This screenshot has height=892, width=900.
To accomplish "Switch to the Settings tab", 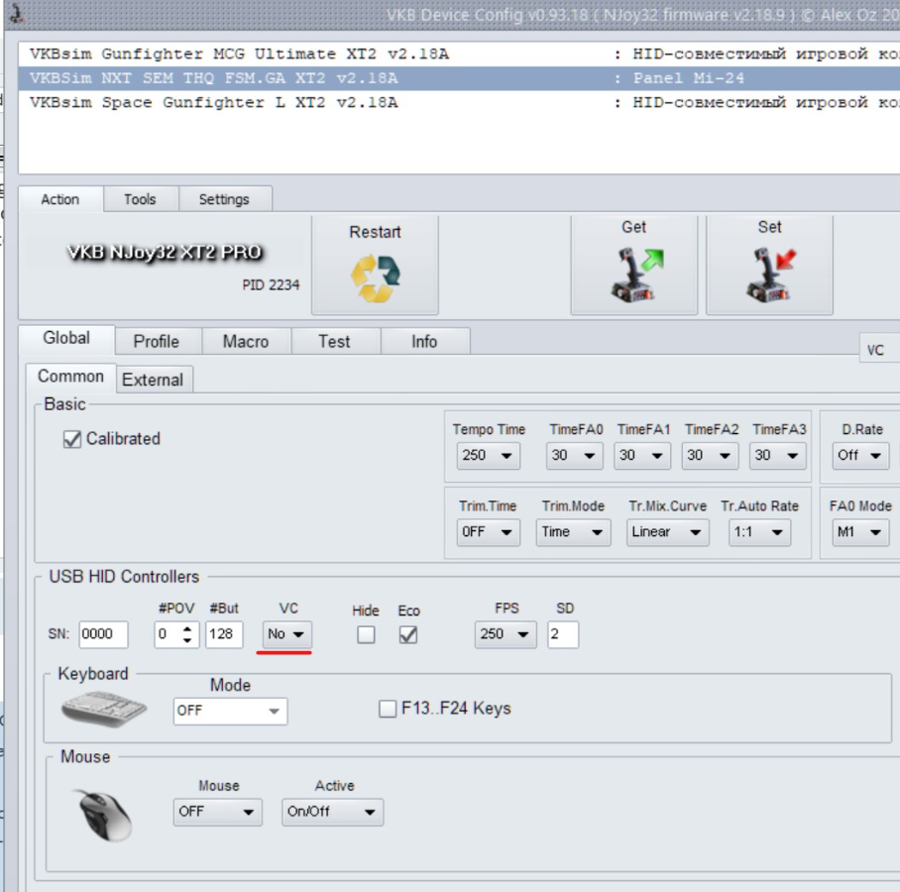I will coord(224,199).
